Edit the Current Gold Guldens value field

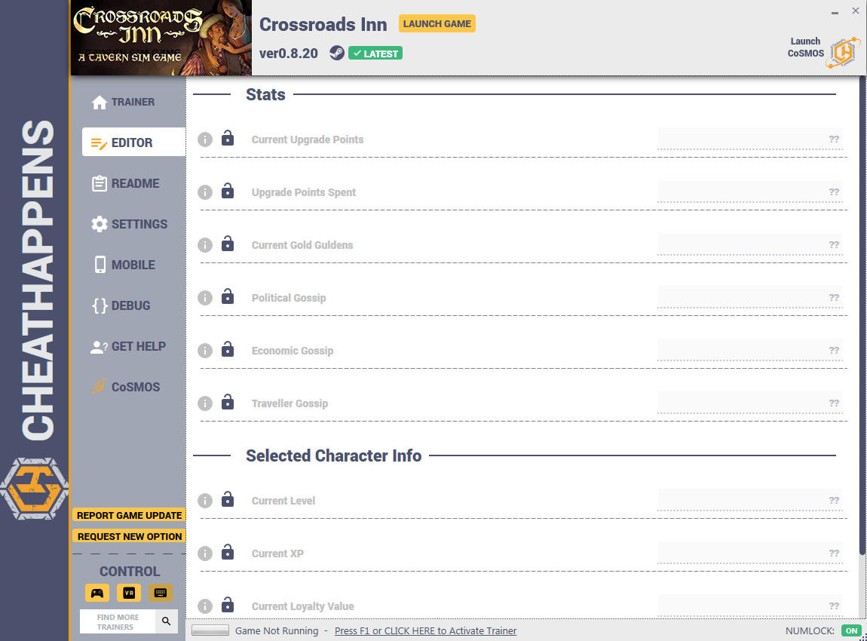(x=750, y=244)
